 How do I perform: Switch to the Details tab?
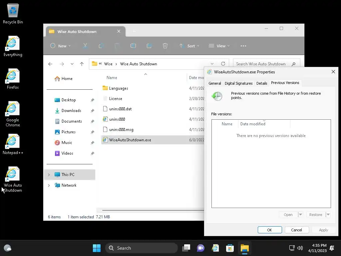click(x=262, y=83)
